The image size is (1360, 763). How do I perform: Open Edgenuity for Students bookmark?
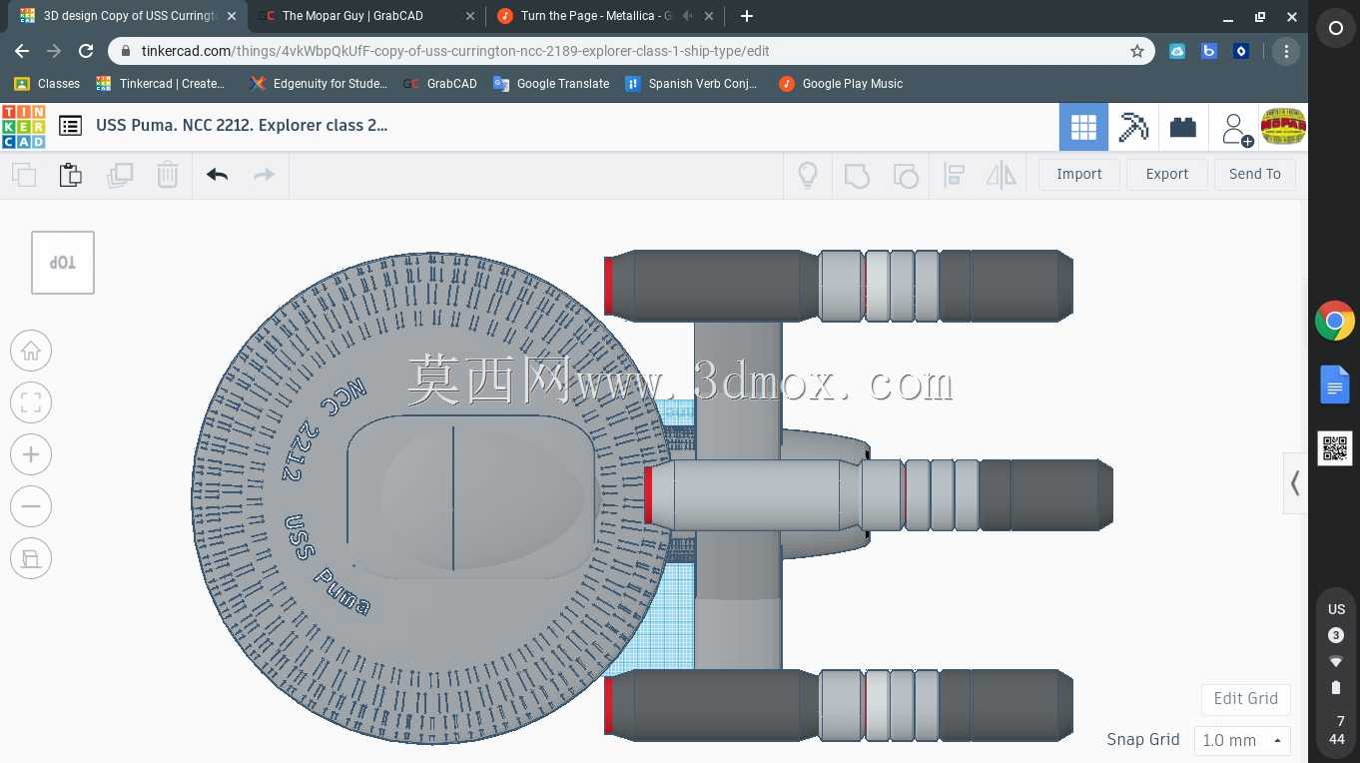[x=319, y=84]
